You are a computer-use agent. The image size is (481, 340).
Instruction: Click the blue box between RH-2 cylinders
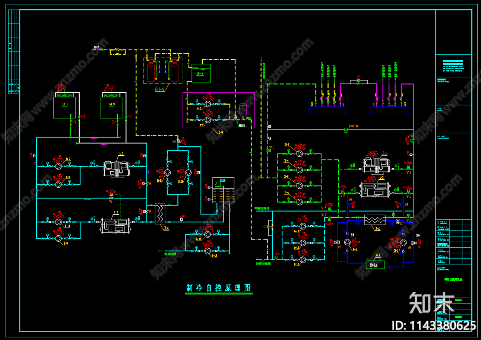[x=162, y=77]
